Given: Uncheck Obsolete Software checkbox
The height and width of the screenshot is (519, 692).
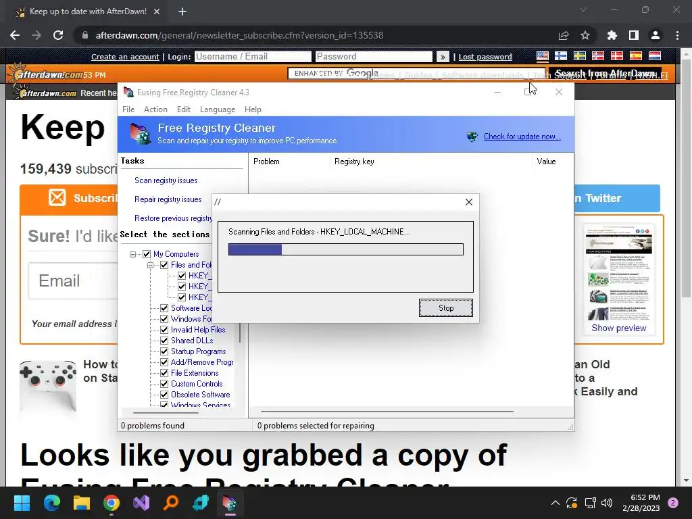Looking at the screenshot, I should pos(164,395).
